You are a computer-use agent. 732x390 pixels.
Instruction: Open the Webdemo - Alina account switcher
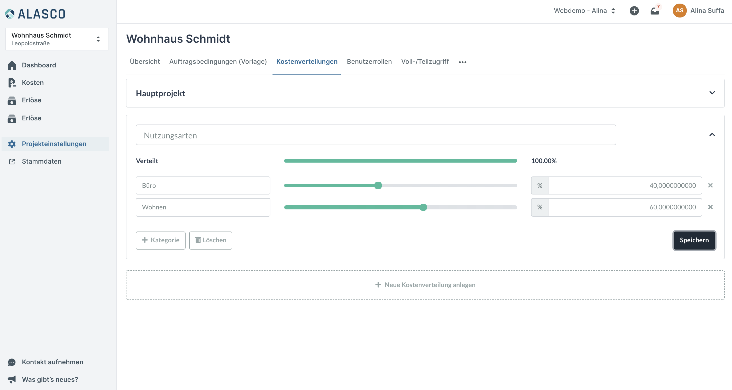point(584,11)
